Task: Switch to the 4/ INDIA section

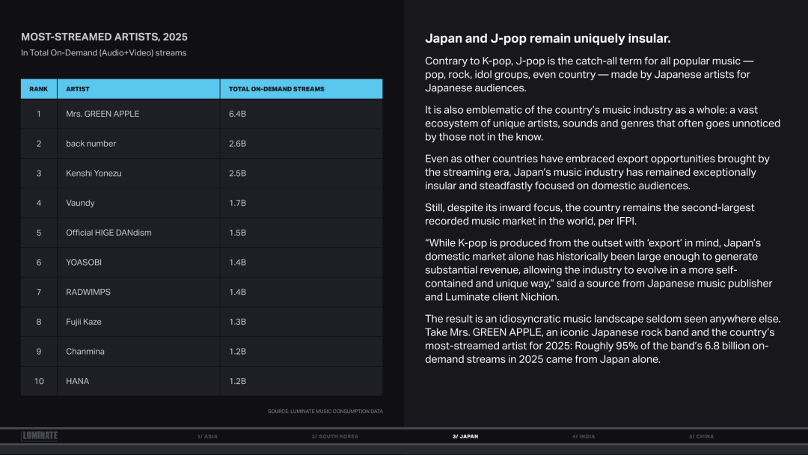Action: coord(584,436)
